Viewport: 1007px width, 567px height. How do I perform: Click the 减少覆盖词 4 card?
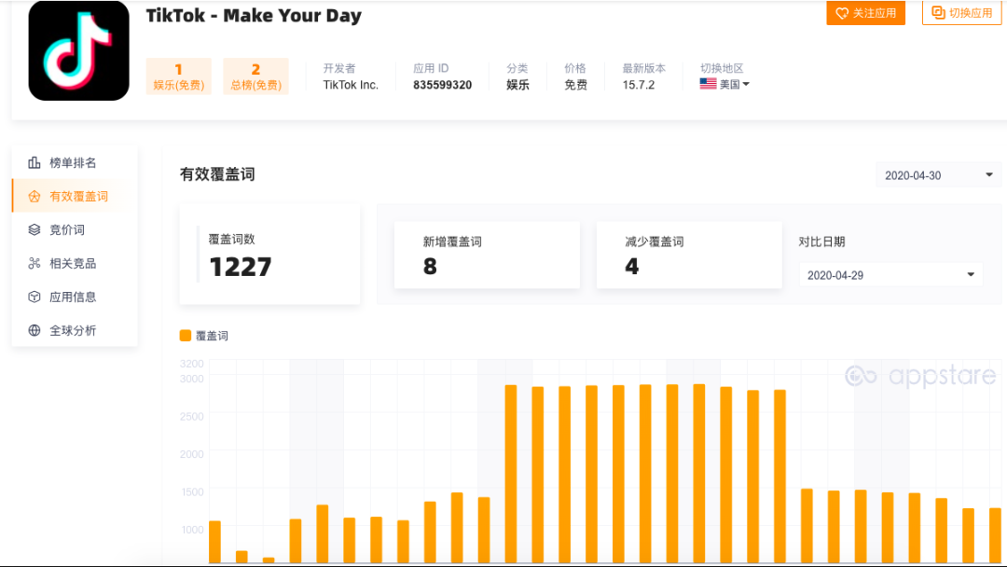pyautogui.click(x=689, y=255)
